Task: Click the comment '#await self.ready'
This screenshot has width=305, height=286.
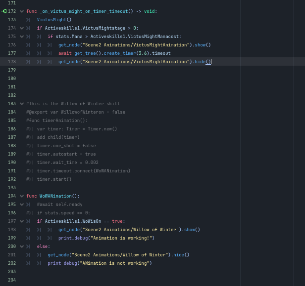Action: [x=60, y=204]
